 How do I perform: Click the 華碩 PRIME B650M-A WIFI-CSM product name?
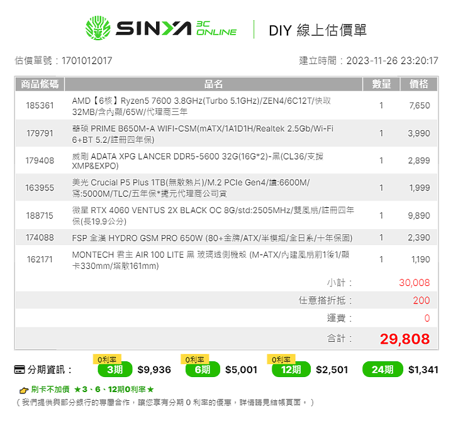[203, 134]
